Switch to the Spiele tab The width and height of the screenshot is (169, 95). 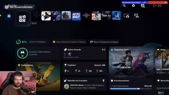[x=12, y=5]
